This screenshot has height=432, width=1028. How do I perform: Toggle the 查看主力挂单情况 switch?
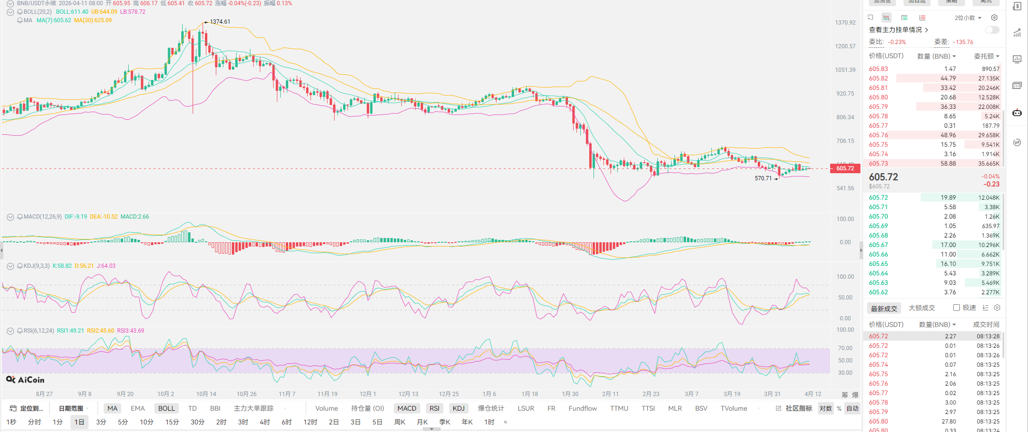(x=992, y=30)
